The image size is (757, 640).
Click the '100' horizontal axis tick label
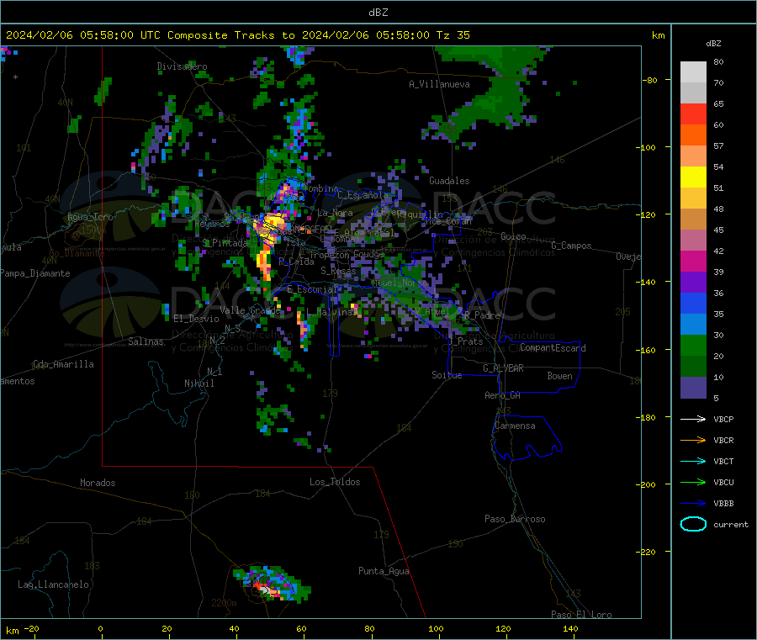pos(436,628)
